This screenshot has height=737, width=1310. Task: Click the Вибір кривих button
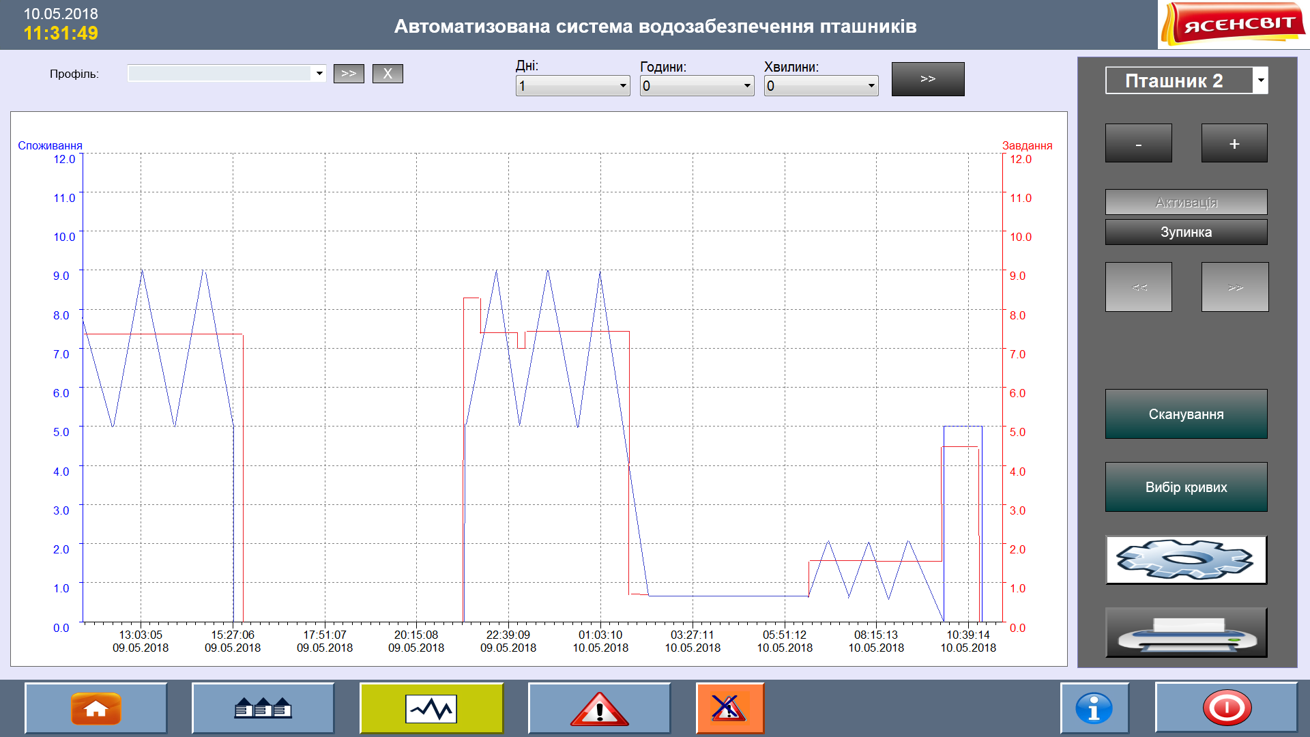pos(1186,487)
